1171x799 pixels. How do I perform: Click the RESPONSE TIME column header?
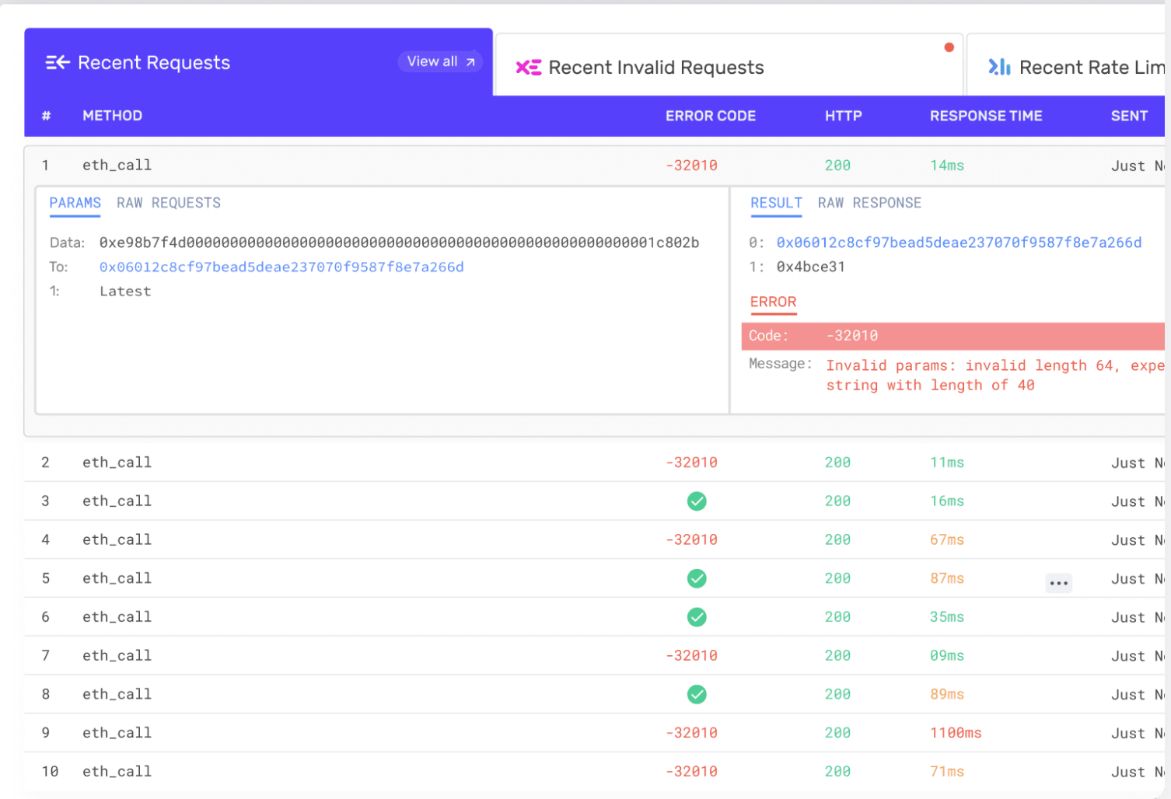coord(986,116)
